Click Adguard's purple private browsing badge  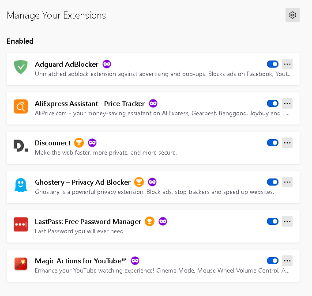(107, 64)
